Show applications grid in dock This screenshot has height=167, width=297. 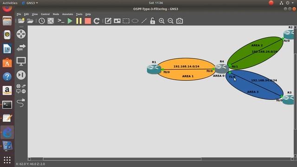pos(7,160)
